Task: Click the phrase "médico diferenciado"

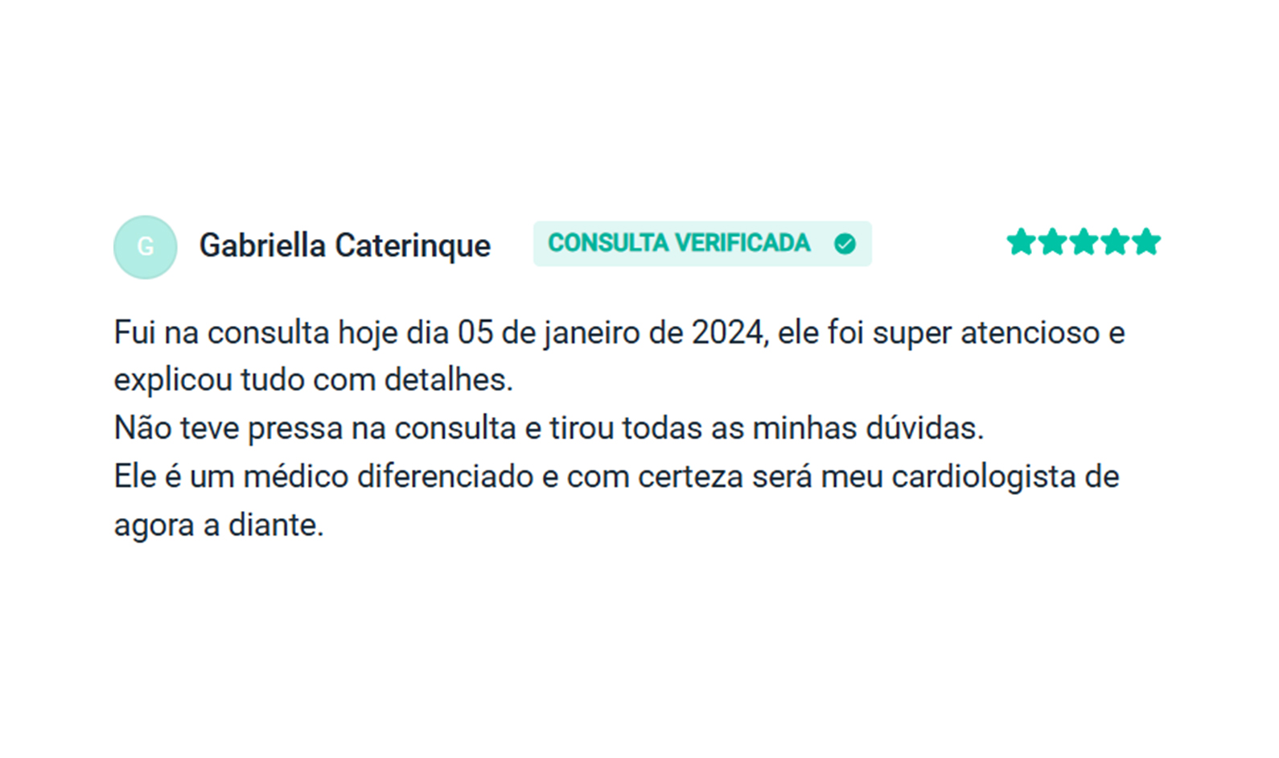Action: (389, 476)
